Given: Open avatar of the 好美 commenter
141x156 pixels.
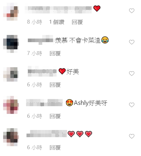Looking at the screenshot, I should (11, 74).
